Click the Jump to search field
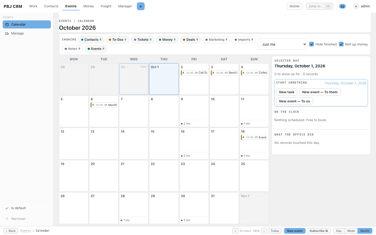This screenshot has width=376, height=235. 320,6
